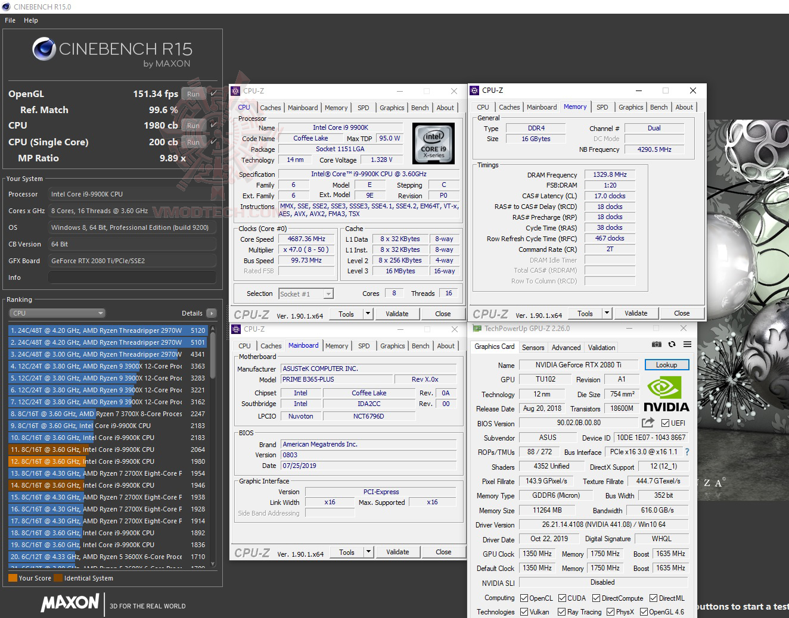Switch to the Caches tab in the CPU-Z CPU window
The height and width of the screenshot is (618, 789).
tap(270, 108)
